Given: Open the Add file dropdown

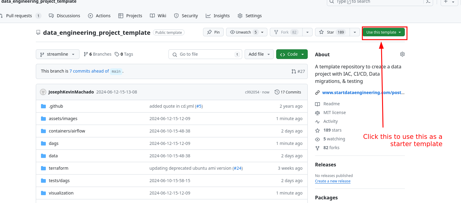Looking at the screenshot, I should click(259, 54).
